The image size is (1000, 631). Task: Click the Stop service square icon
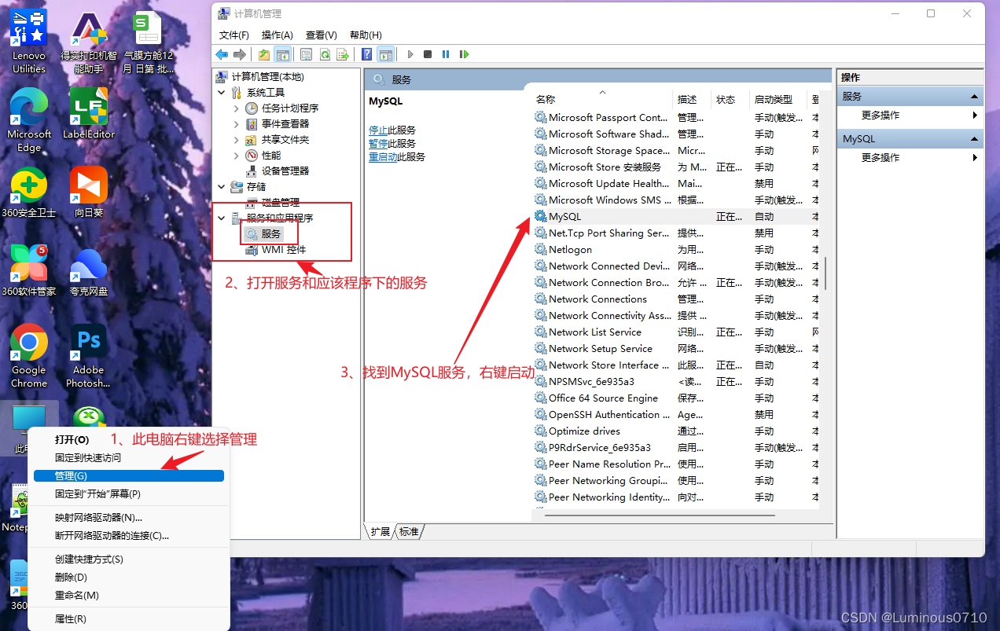[428, 54]
